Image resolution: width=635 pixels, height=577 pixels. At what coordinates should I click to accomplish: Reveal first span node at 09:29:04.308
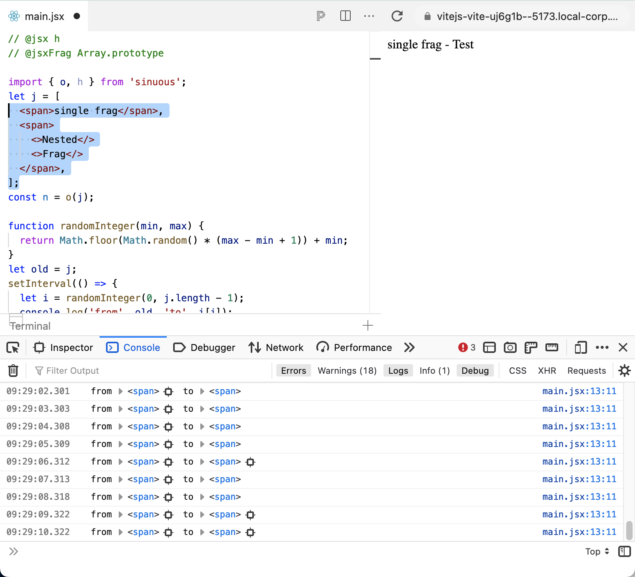(x=169, y=427)
